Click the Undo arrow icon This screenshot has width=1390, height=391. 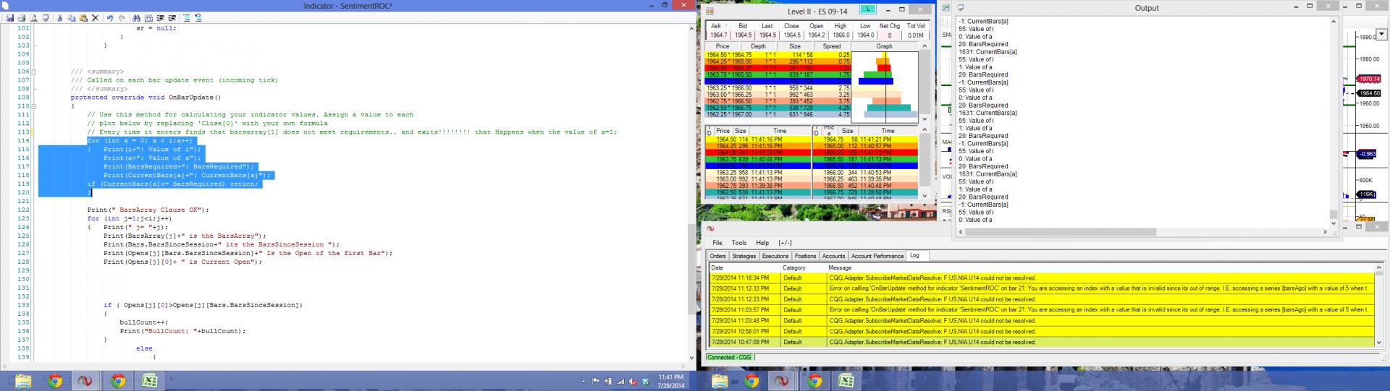coord(109,18)
